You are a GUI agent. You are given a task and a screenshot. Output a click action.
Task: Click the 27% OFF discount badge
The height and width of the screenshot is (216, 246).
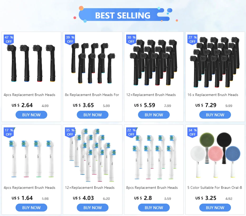coord(192,40)
